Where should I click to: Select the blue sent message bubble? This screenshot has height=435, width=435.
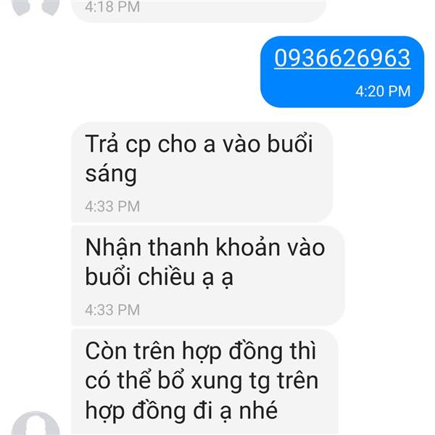click(x=342, y=72)
